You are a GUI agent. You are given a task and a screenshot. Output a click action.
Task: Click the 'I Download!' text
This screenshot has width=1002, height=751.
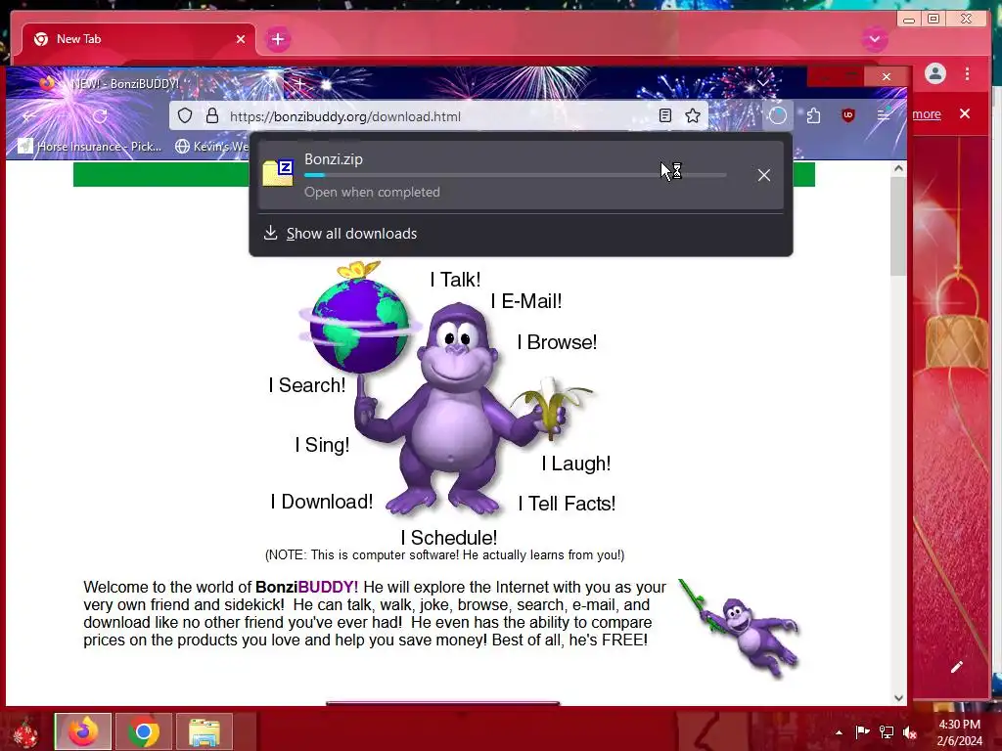[x=321, y=502]
